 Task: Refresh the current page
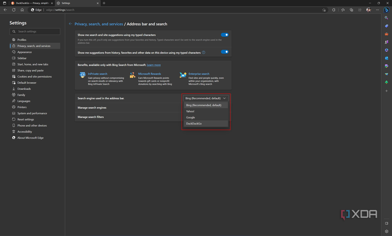click(x=14, y=9)
